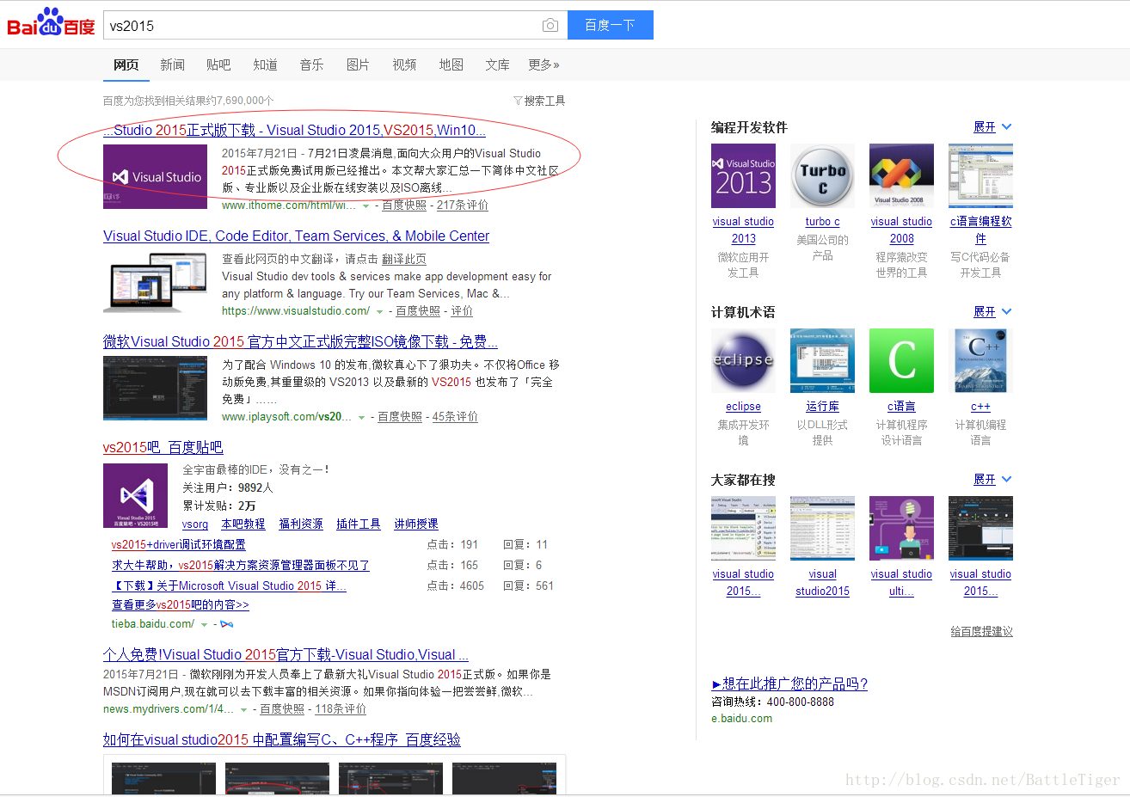This screenshot has width=1130, height=797.
Task: Open 118条评价 reviews link
Action: pyautogui.click(x=341, y=709)
